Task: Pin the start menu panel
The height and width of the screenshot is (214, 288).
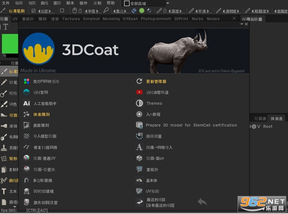Action: pyautogui.click(x=241, y=24)
